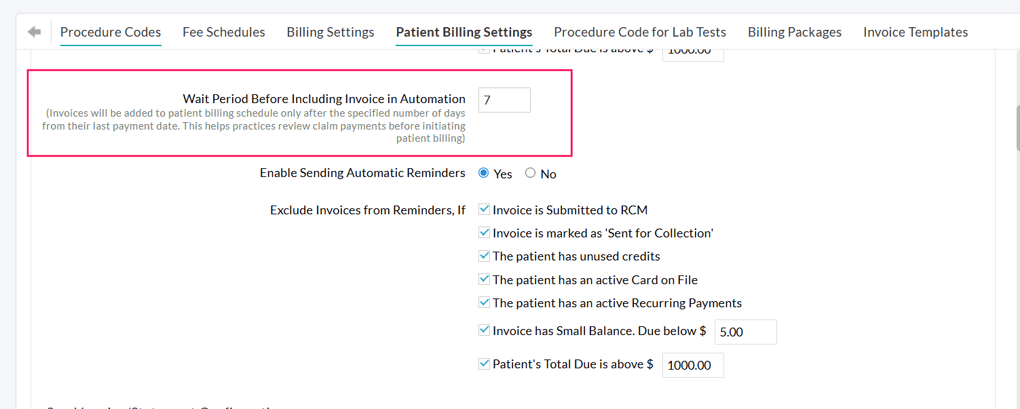Uncheck 'Invoice is Submitted to RCM'
Screen dimensions: 1020x409
(x=485, y=210)
